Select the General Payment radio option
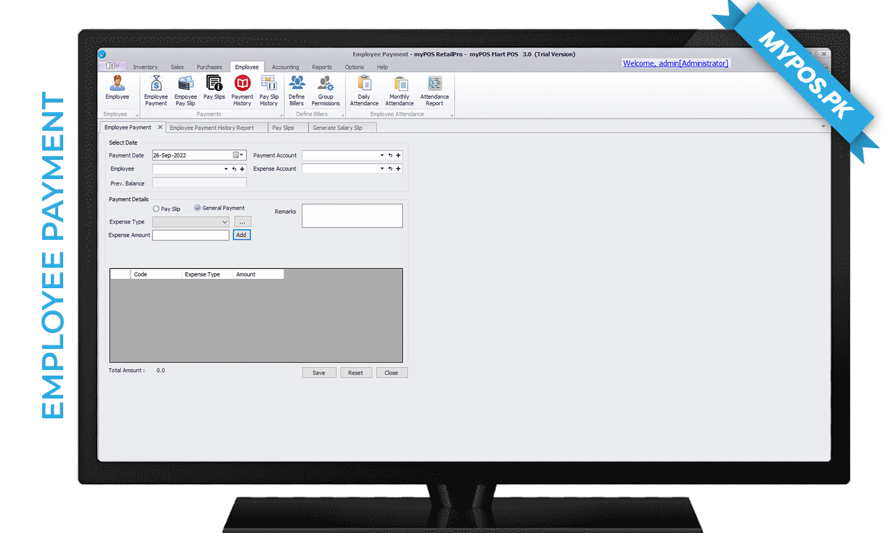The height and width of the screenshot is (533, 892). click(198, 208)
